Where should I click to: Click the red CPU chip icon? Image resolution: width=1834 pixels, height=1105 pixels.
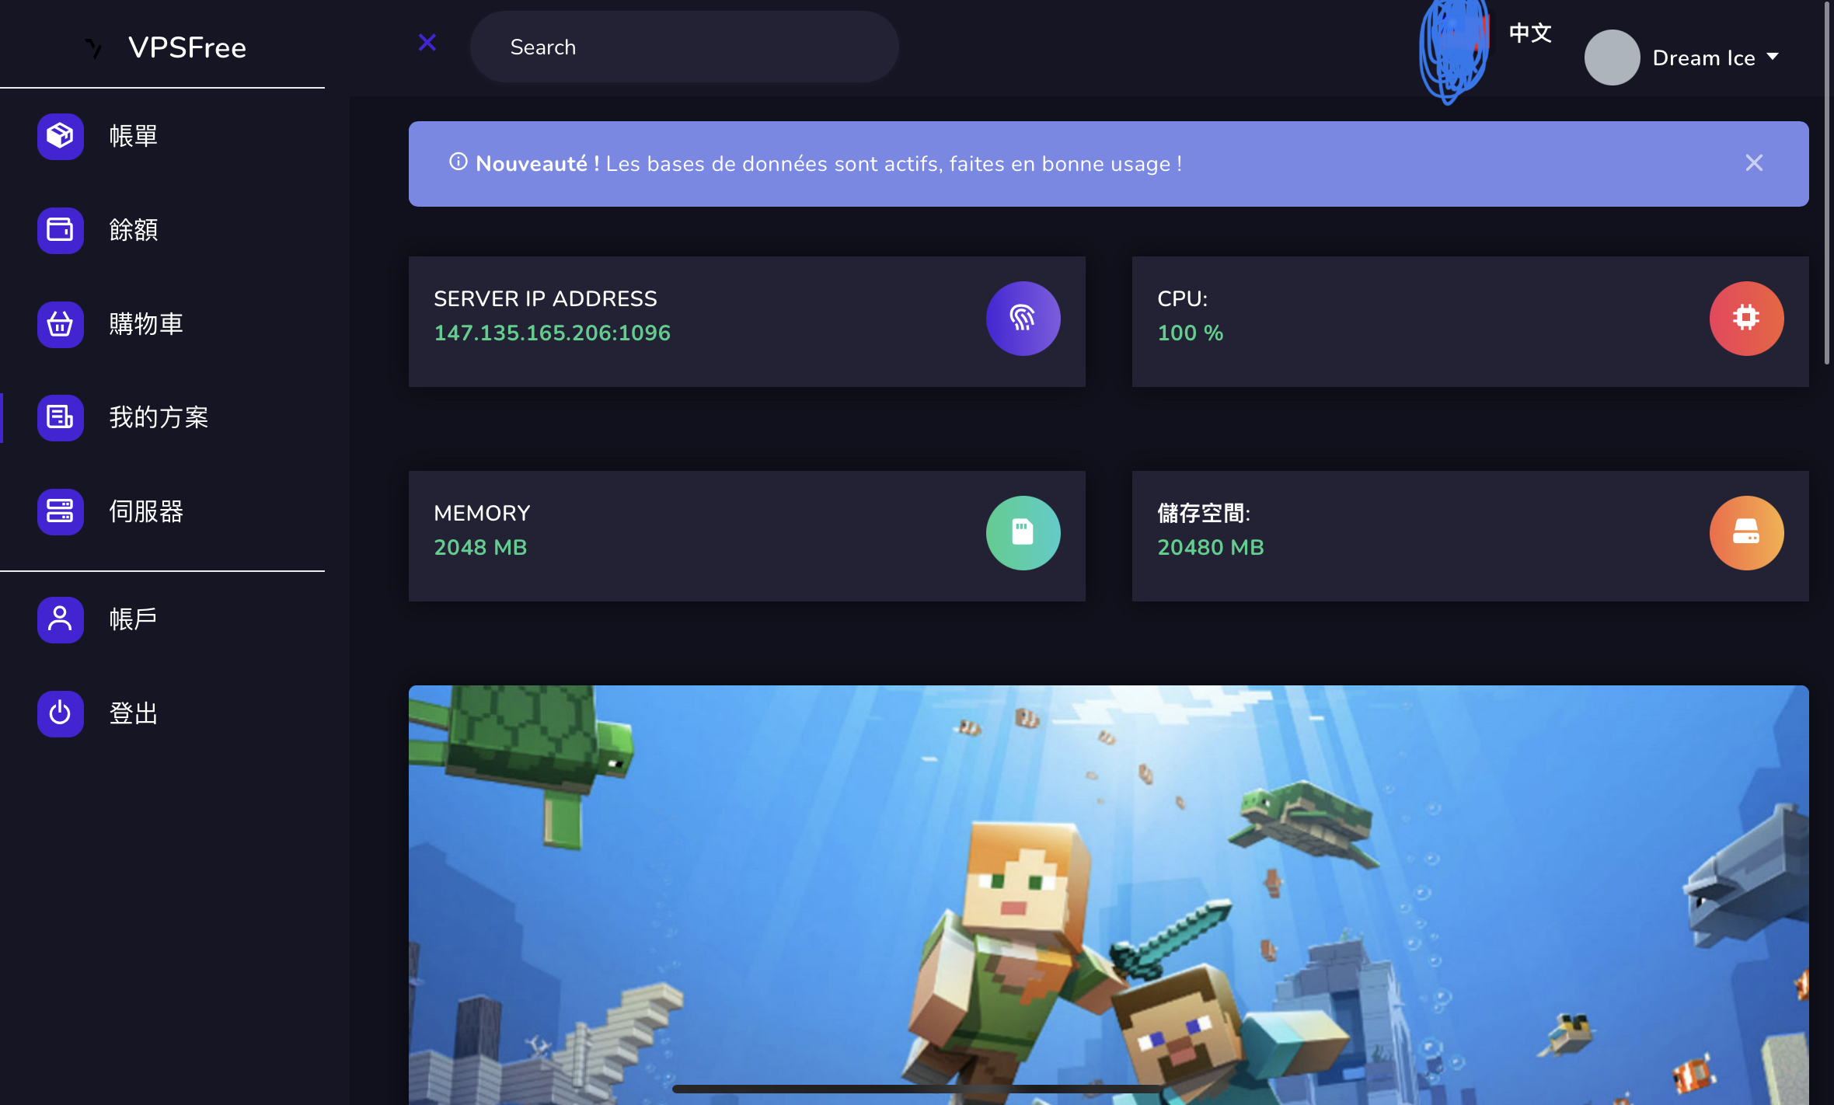[1746, 319]
